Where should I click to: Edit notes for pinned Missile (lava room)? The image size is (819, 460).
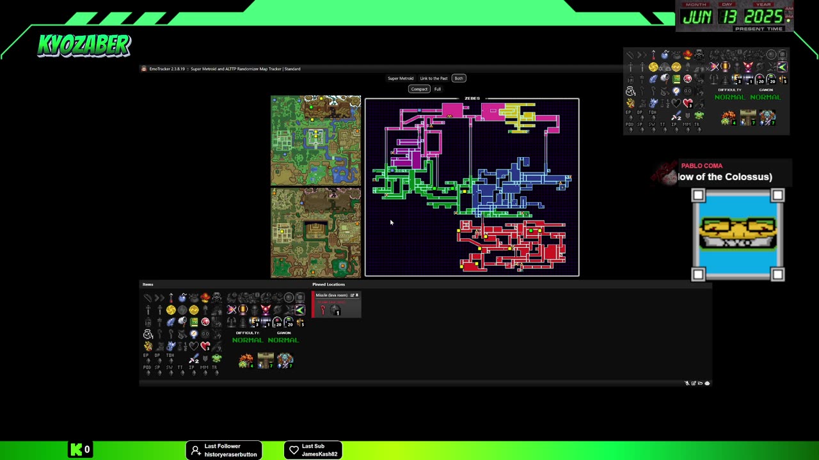(352, 295)
